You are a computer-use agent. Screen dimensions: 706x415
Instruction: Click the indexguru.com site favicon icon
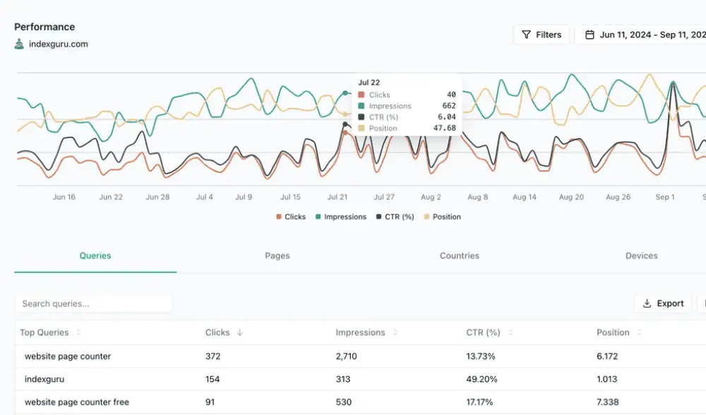[19, 44]
